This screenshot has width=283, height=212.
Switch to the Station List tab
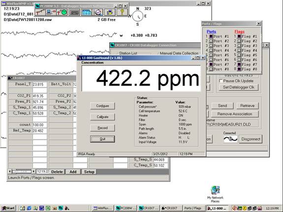point(128,53)
